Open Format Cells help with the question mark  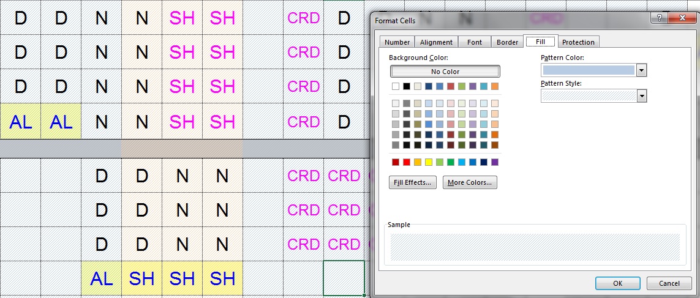[x=659, y=18]
